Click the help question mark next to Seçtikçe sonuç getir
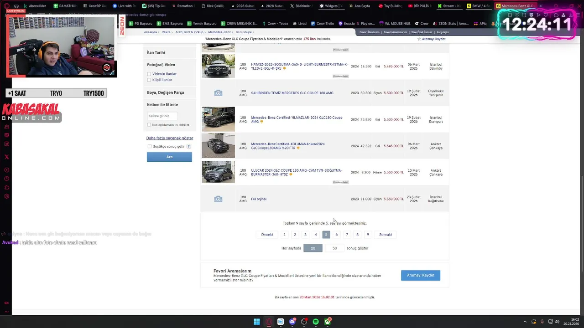Image resolution: width=584 pixels, height=328 pixels. [x=188, y=146]
